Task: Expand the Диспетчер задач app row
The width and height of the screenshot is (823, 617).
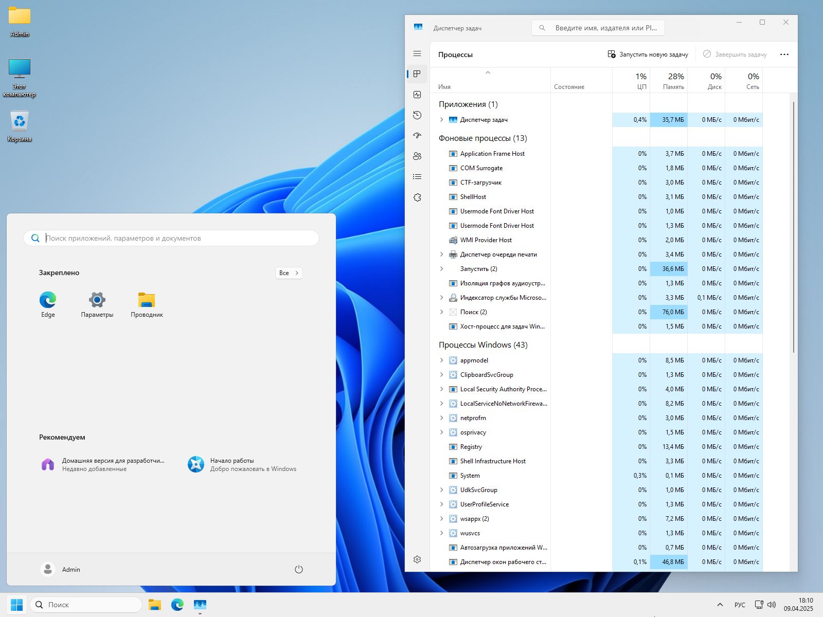Action: (441, 120)
